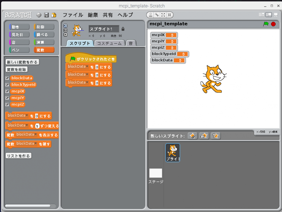Switch to the コスチューム tab

(x=109, y=43)
